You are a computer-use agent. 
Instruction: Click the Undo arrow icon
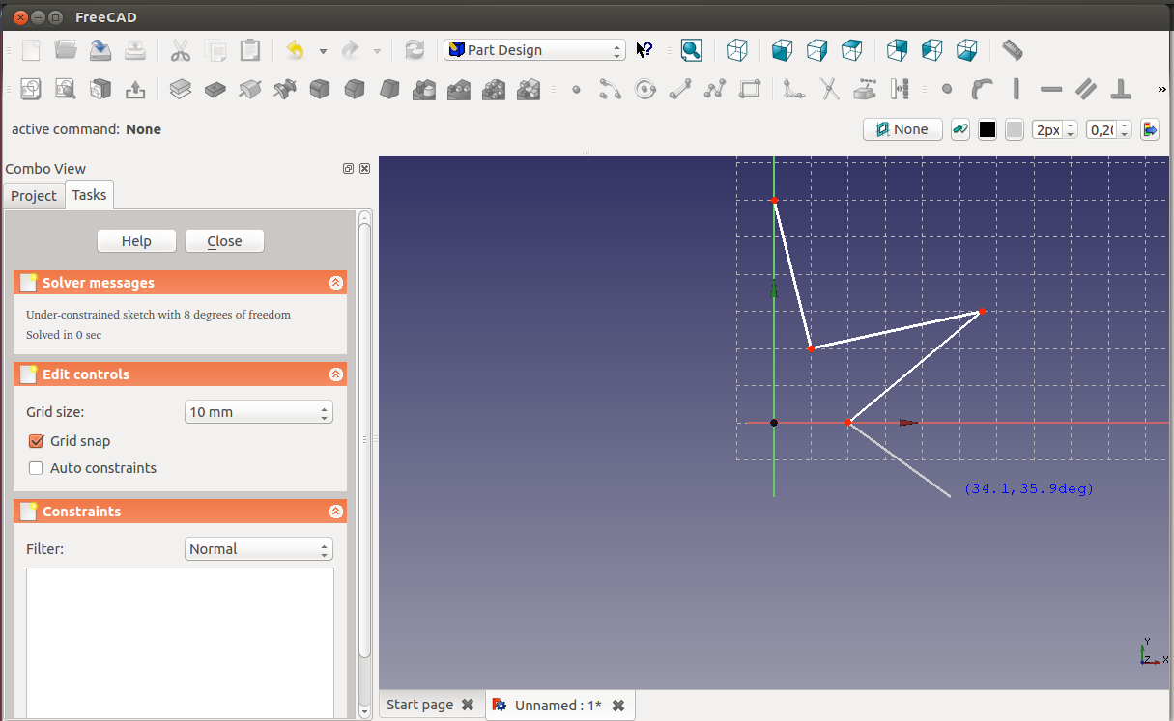[296, 50]
